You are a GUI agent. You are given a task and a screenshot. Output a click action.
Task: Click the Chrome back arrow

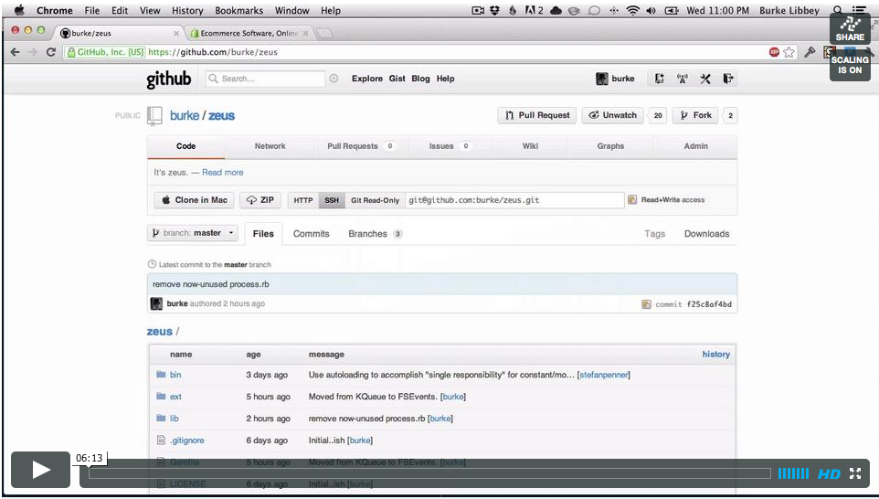tap(16, 52)
